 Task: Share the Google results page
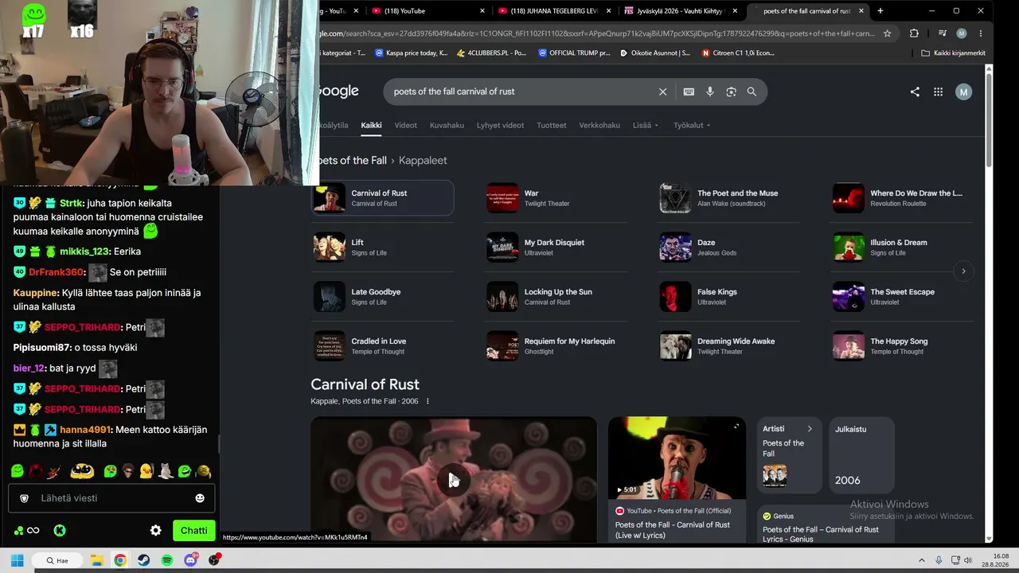(x=915, y=92)
